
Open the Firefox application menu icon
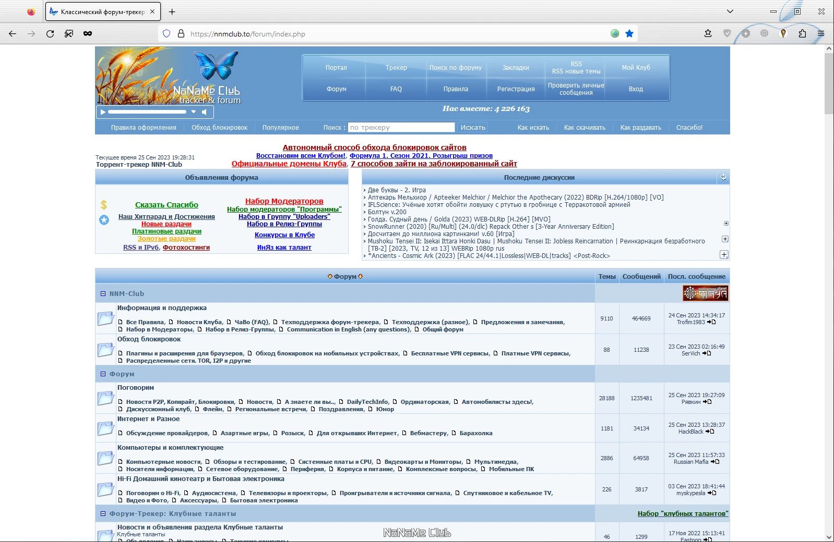coord(821,33)
